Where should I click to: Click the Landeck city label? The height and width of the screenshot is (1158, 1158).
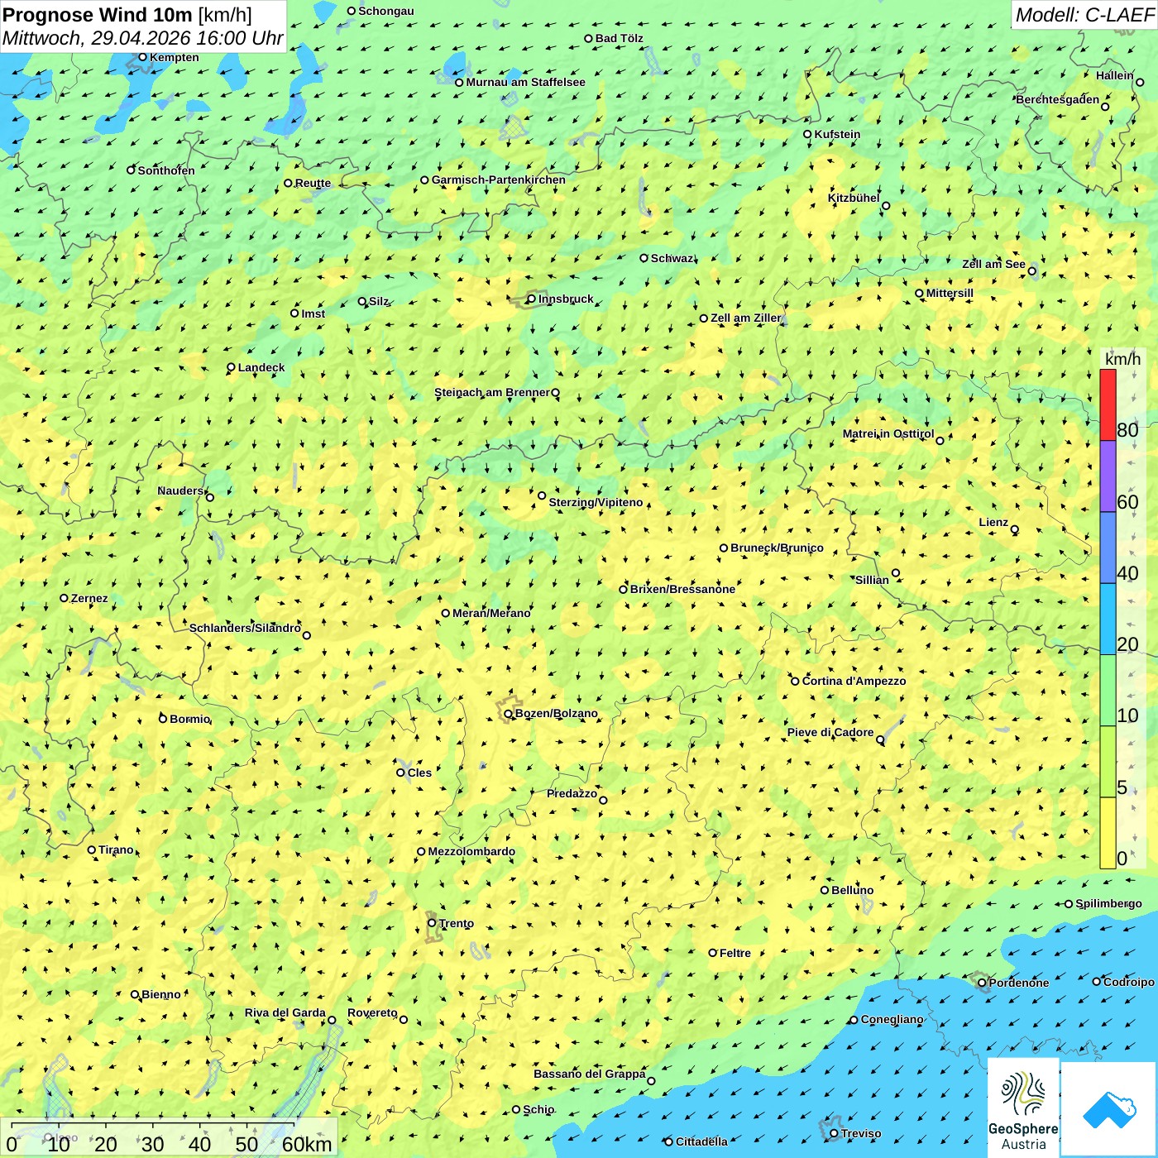click(x=261, y=367)
